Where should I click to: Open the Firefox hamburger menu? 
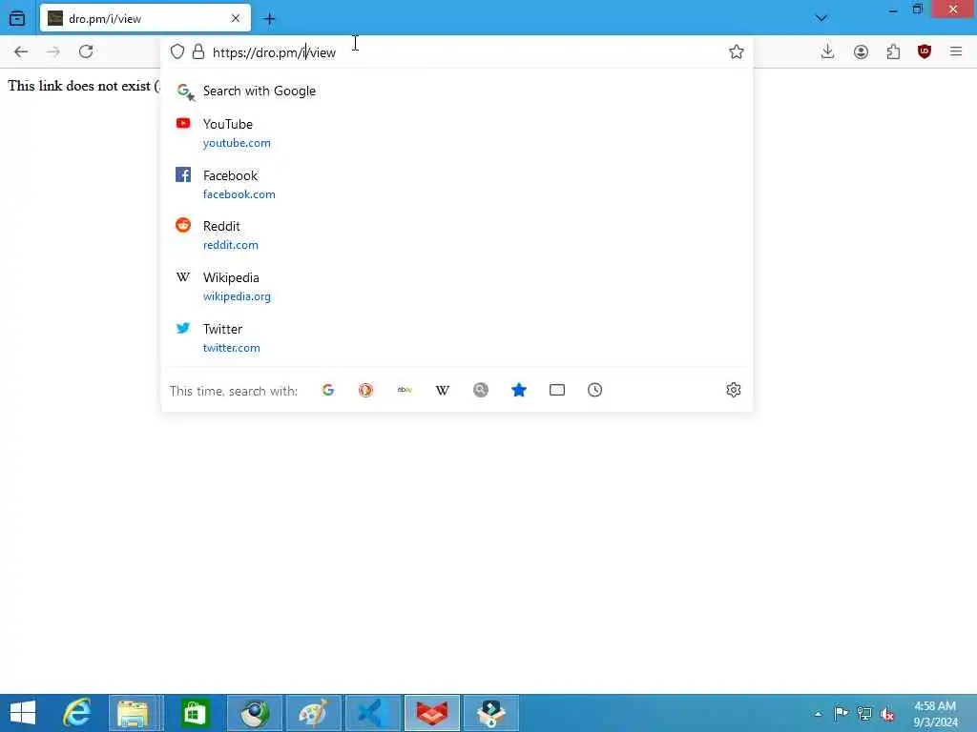(956, 51)
